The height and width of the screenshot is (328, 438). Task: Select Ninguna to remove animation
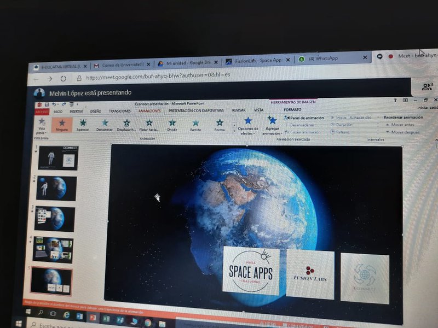click(x=61, y=124)
